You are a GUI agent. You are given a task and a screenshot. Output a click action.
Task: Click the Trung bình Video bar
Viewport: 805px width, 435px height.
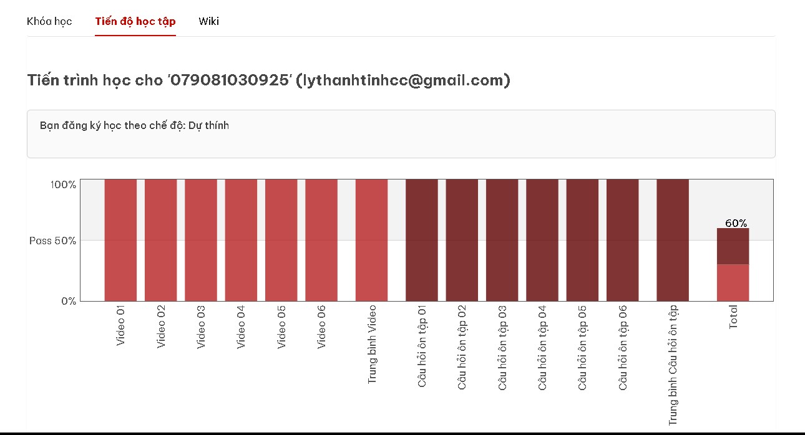click(x=371, y=240)
